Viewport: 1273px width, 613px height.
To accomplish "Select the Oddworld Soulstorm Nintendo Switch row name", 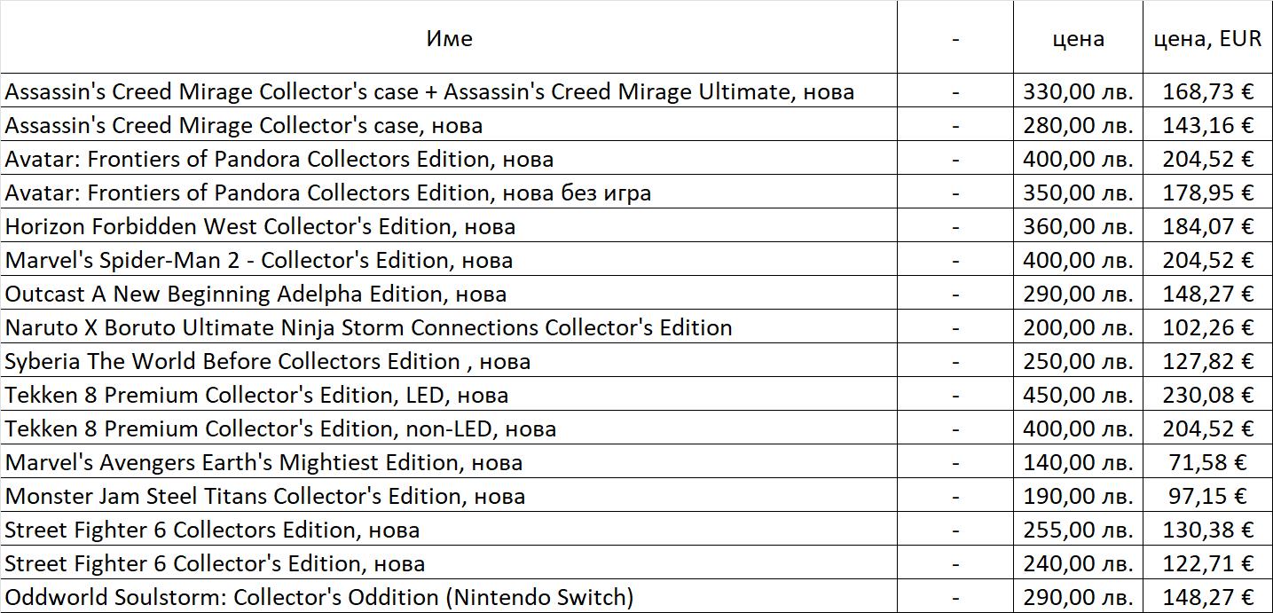I will pyautogui.click(x=319, y=597).
